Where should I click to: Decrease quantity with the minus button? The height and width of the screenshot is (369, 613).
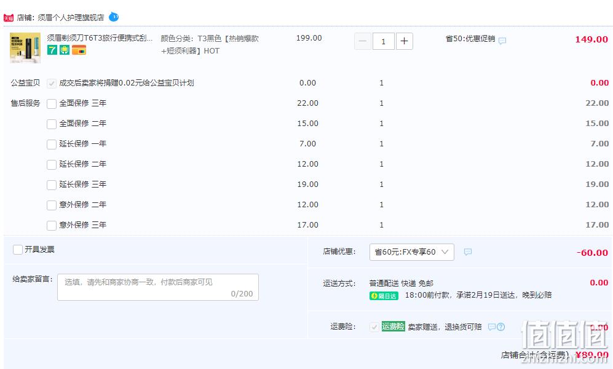click(362, 41)
